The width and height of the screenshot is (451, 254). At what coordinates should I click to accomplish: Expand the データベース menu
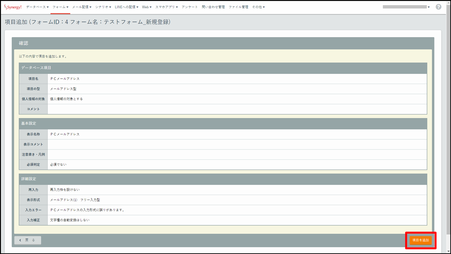coord(37,7)
